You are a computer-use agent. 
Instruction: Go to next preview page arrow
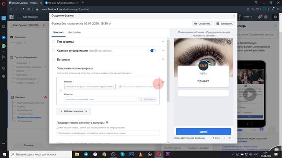click(x=230, y=138)
